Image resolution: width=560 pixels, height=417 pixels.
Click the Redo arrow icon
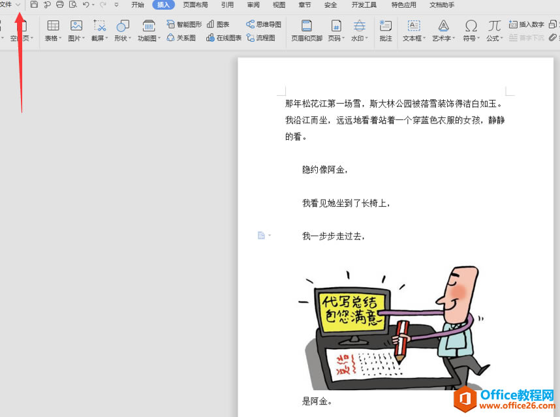[x=103, y=5]
